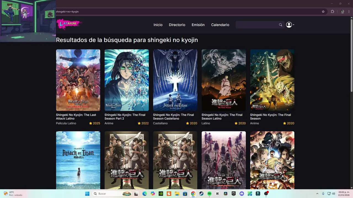Click the taskbar Buscar search box
The image size is (353, 198).
(112, 194)
